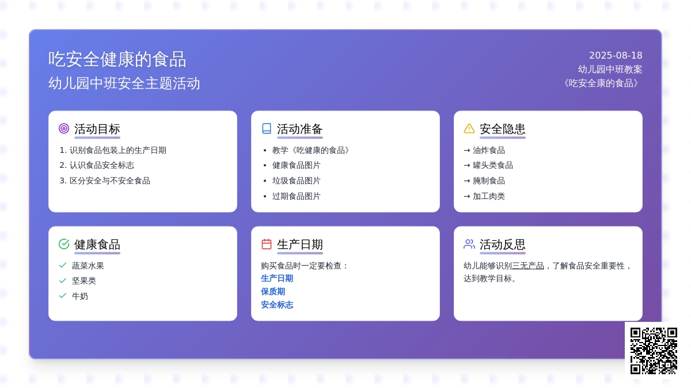Image resolution: width=691 pixels, height=388 pixels.
Task: Click list item 认识食品安全标志
Action: pos(102,165)
